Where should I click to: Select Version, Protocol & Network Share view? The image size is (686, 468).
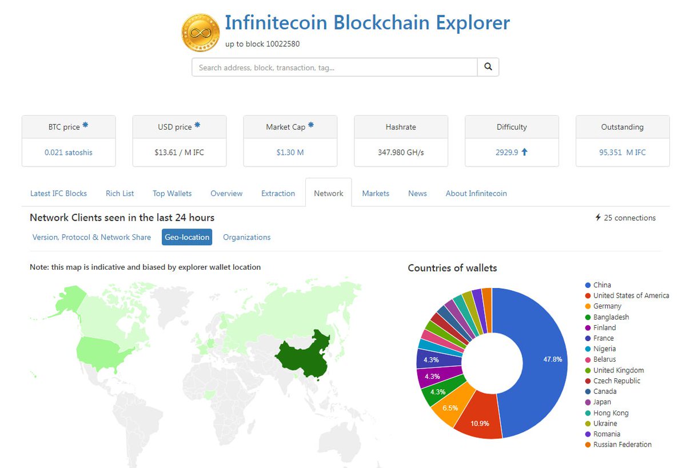(92, 237)
